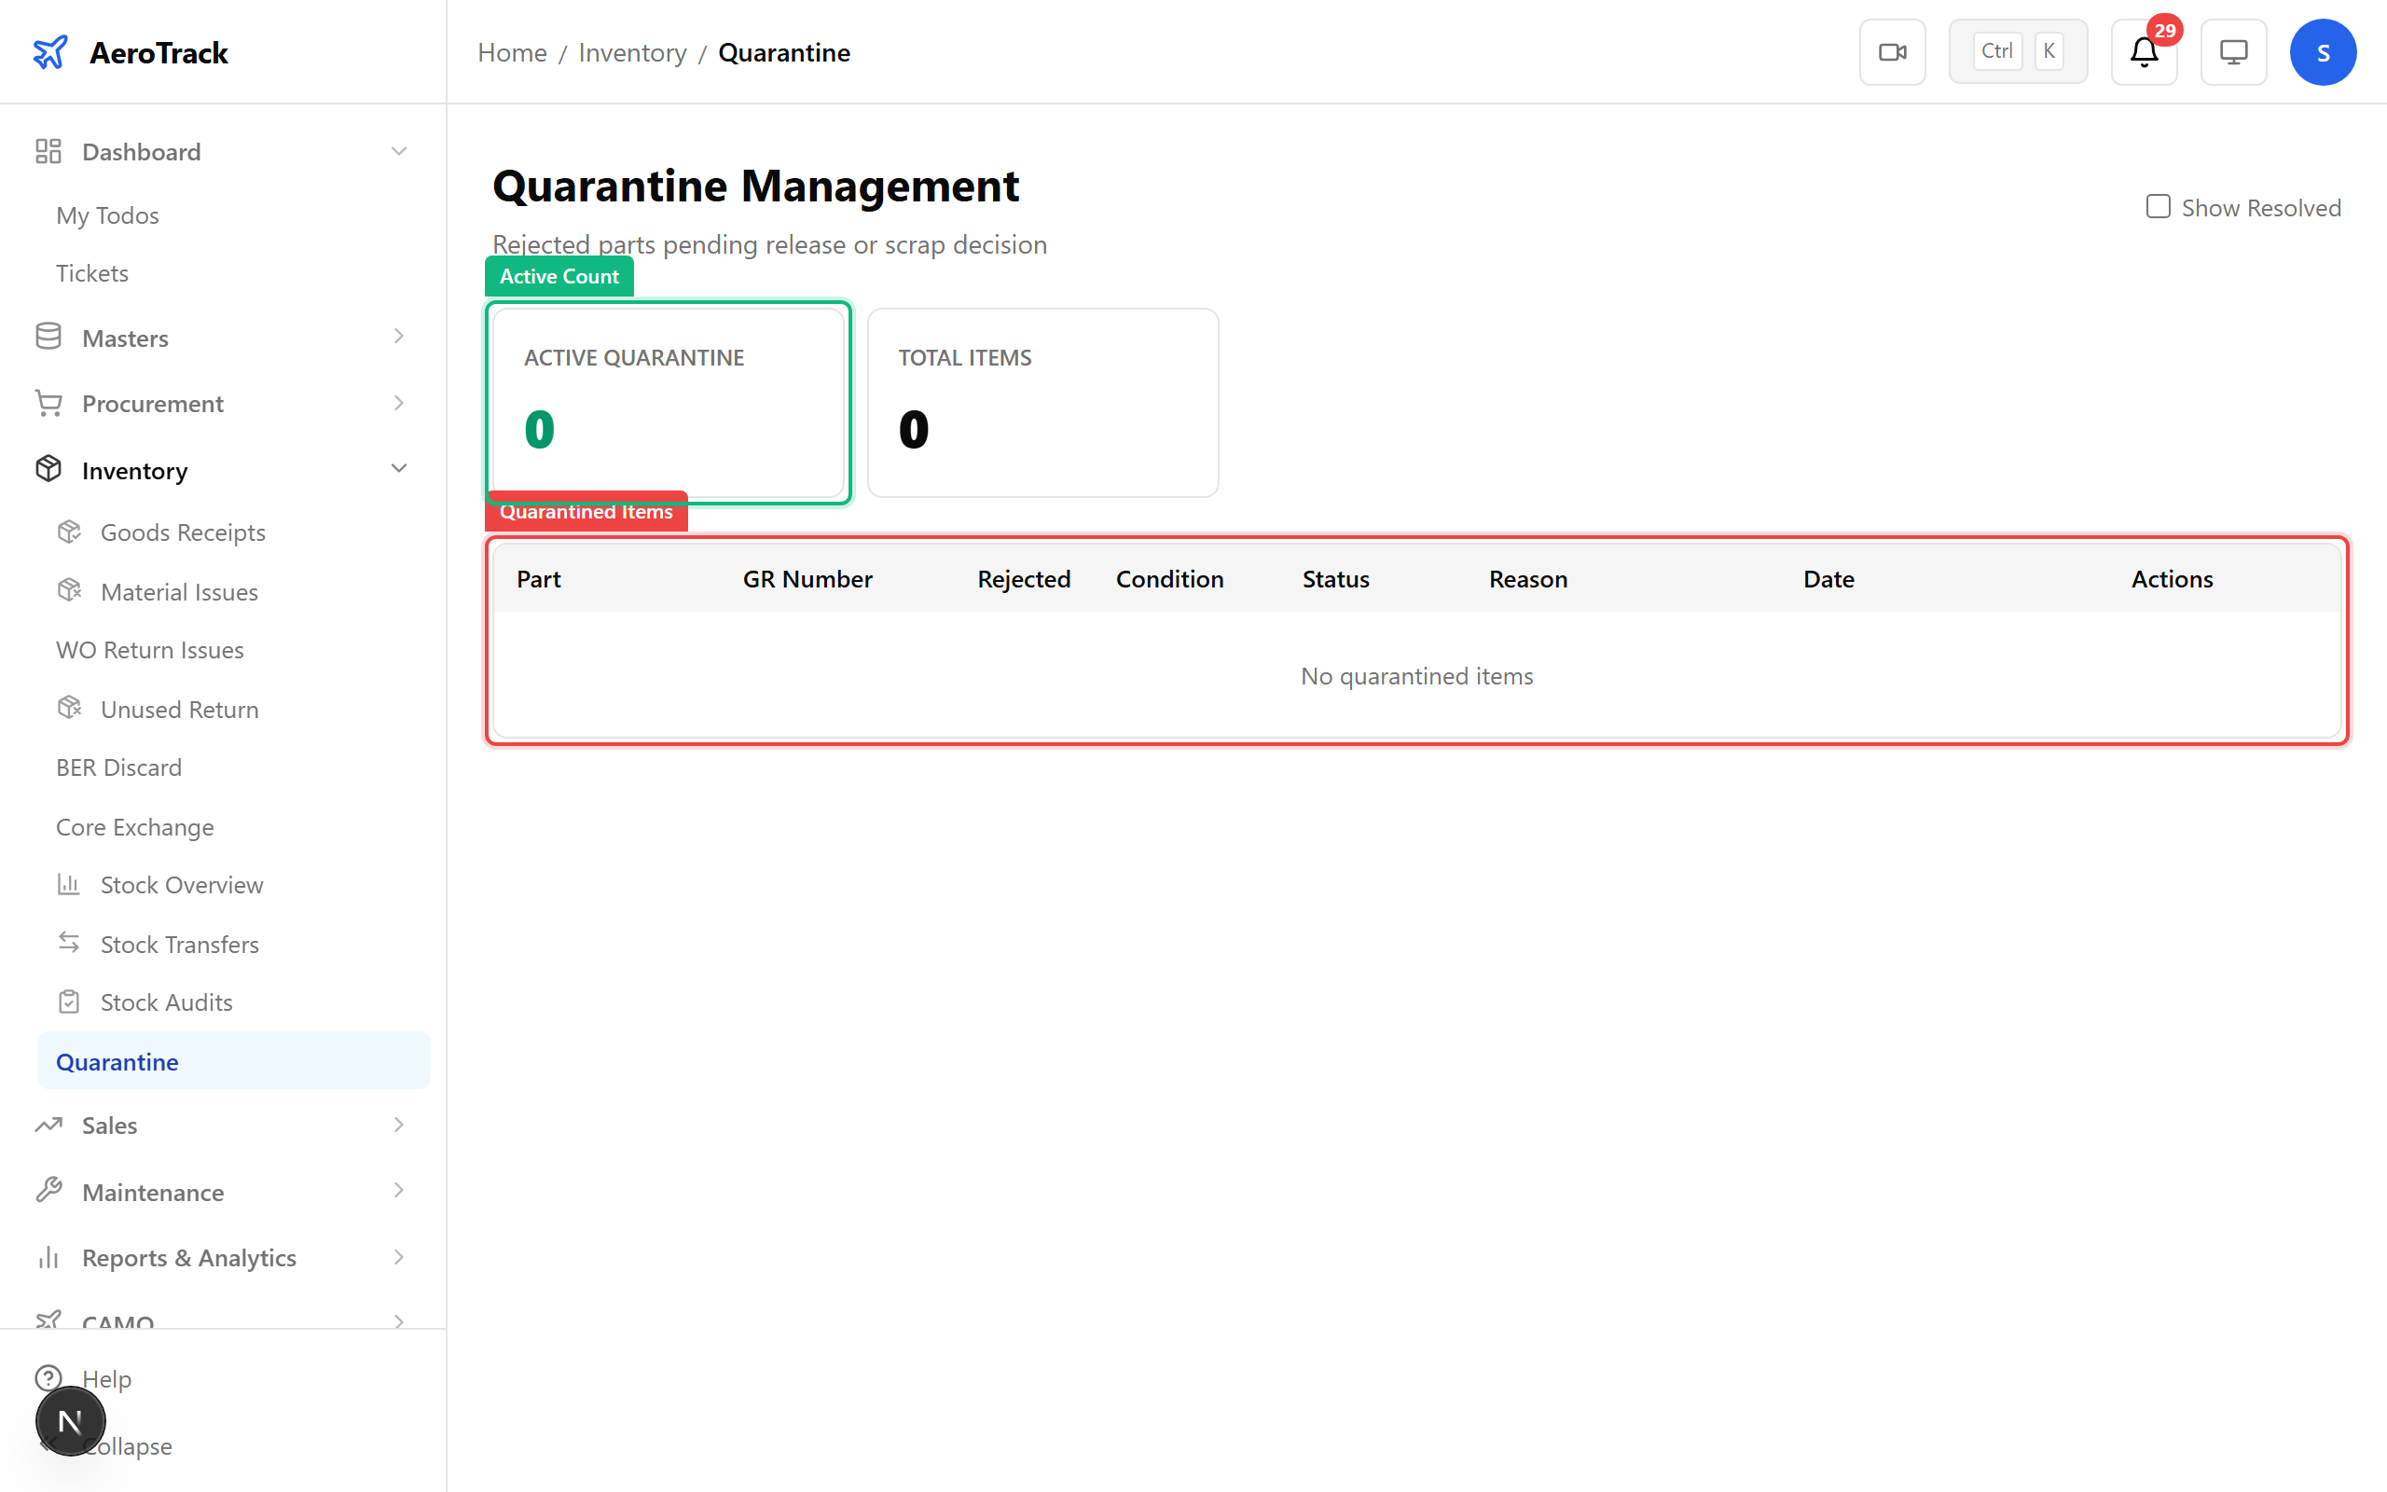Click the Stock Transfers arrows icon

[x=69, y=944]
